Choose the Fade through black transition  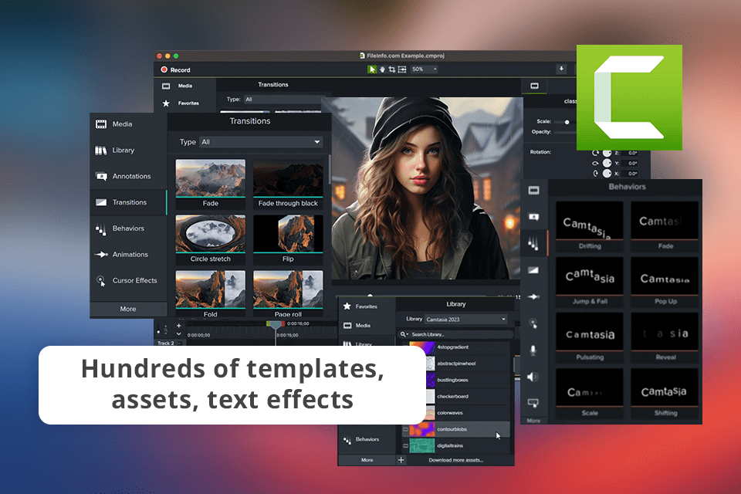(288, 184)
